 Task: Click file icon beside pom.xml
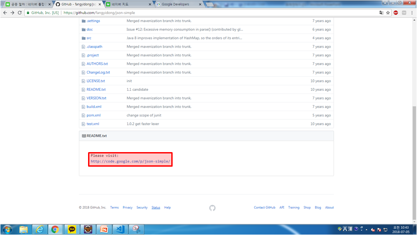[x=84, y=115]
